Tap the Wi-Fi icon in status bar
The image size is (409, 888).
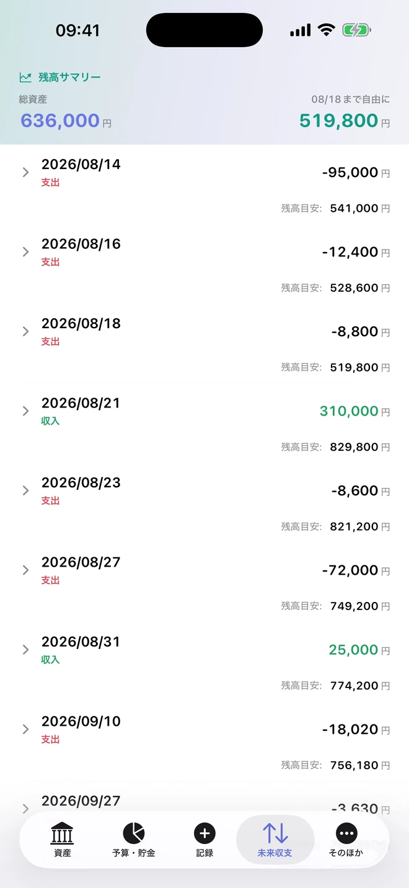tap(326, 30)
